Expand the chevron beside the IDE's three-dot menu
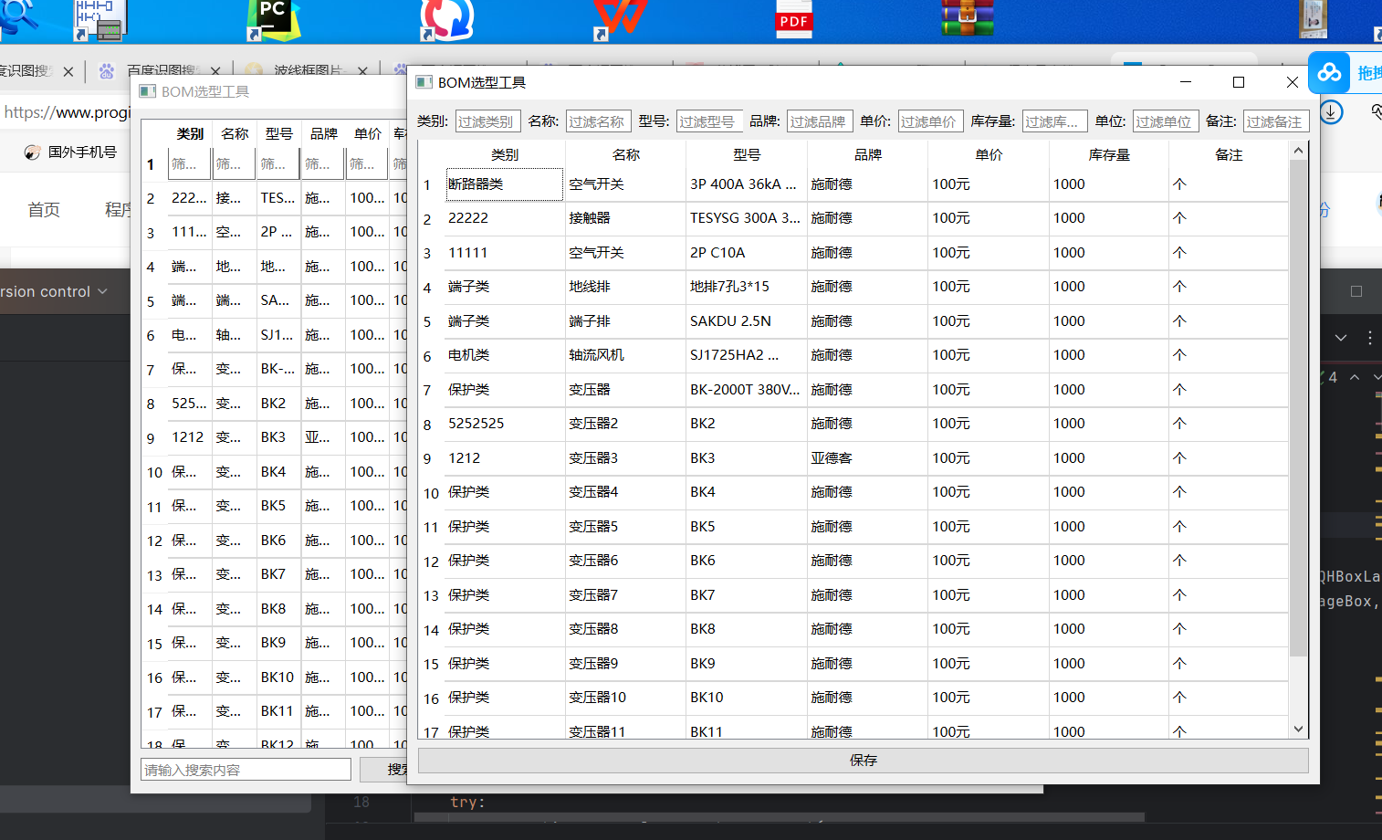 [x=1340, y=338]
